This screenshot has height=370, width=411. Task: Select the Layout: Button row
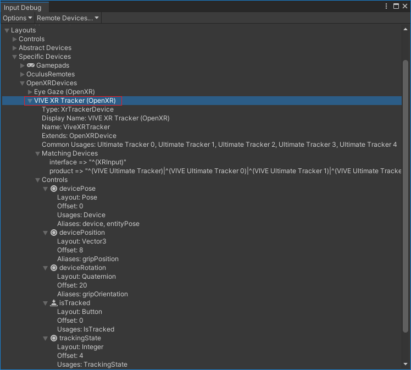click(x=202, y=312)
